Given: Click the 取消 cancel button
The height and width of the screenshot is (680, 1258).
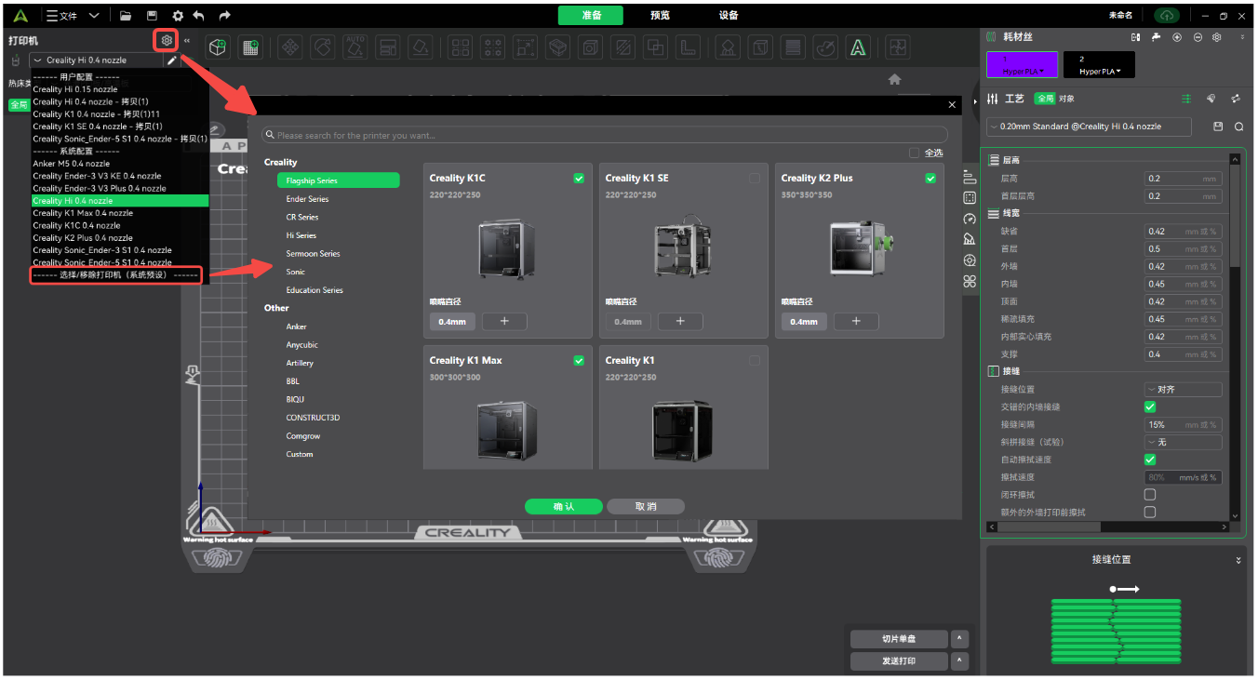Looking at the screenshot, I should coord(646,507).
